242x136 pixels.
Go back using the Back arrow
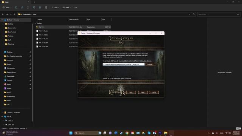point(3,14)
